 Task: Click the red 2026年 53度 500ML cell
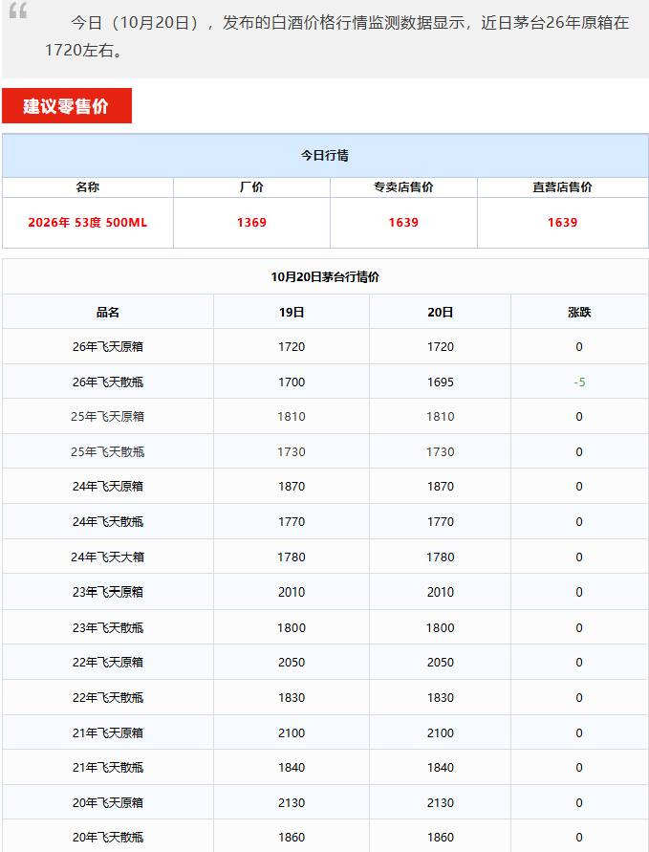[87, 223]
